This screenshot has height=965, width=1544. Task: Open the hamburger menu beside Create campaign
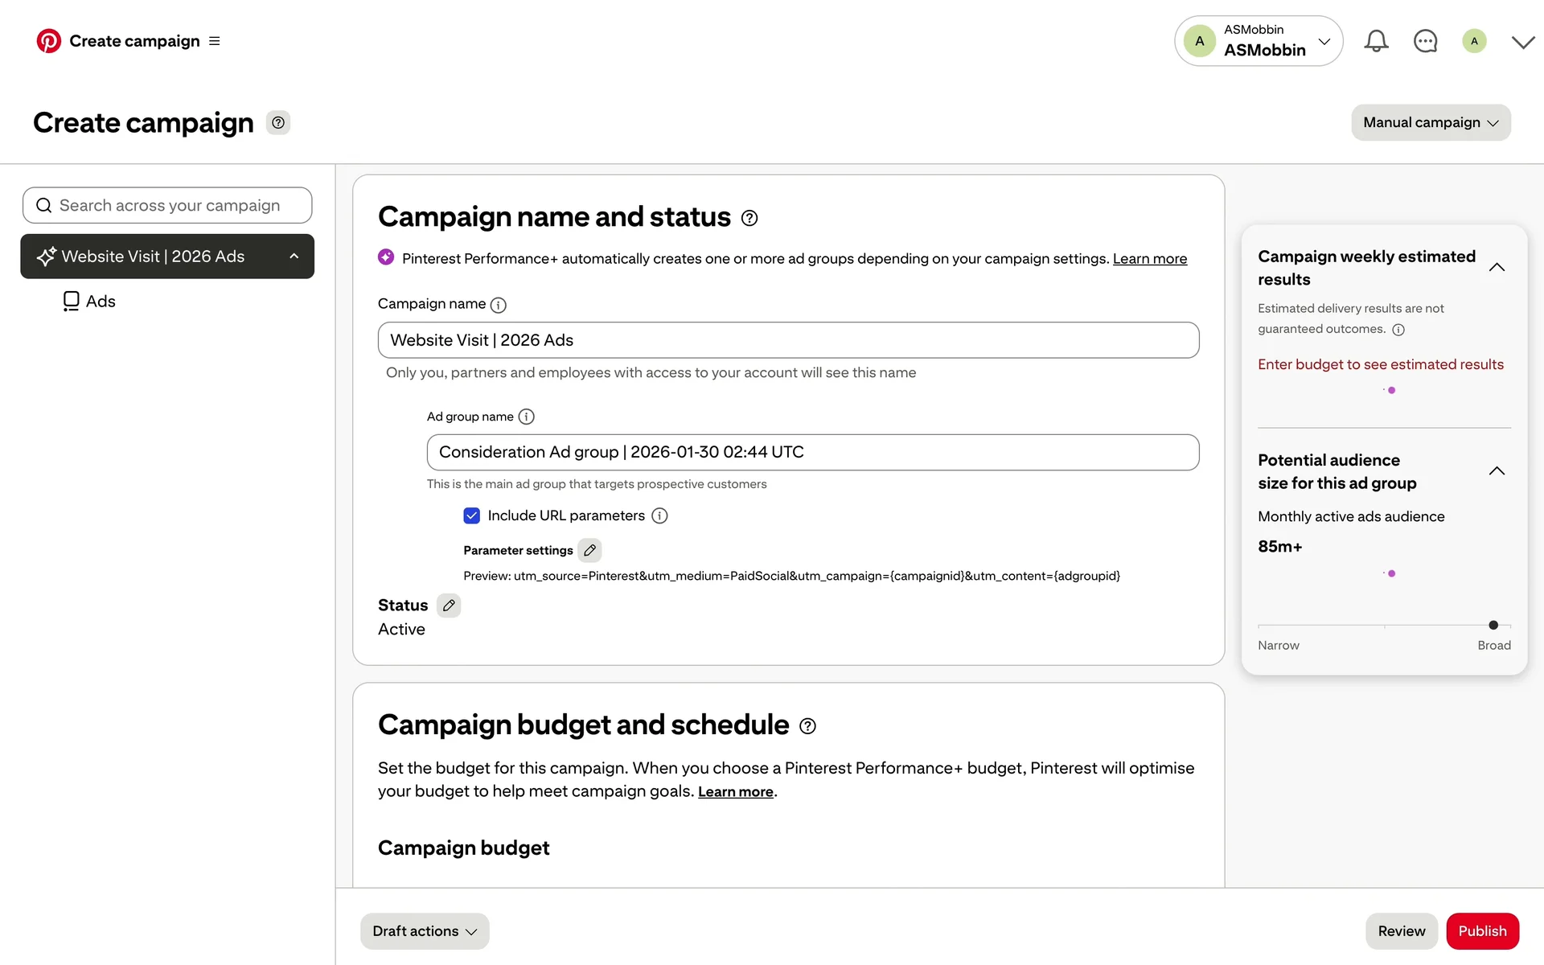click(214, 41)
